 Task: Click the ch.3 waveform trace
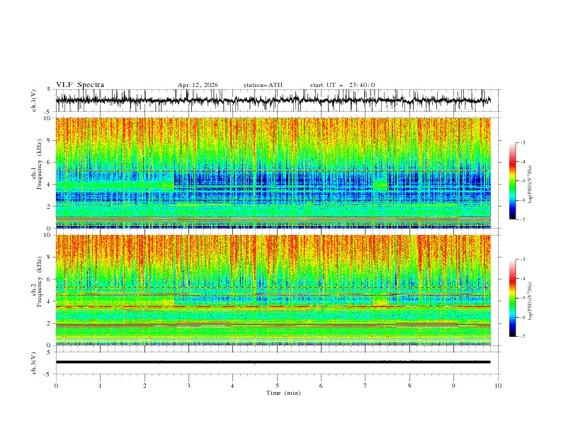pyautogui.click(x=273, y=362)
